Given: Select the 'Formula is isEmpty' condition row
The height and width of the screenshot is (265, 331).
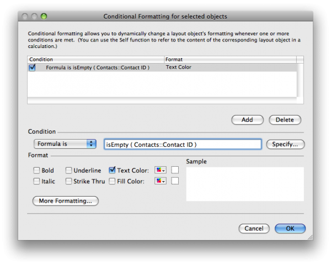Looking at the screenshot, I should [x=162, y=67].
